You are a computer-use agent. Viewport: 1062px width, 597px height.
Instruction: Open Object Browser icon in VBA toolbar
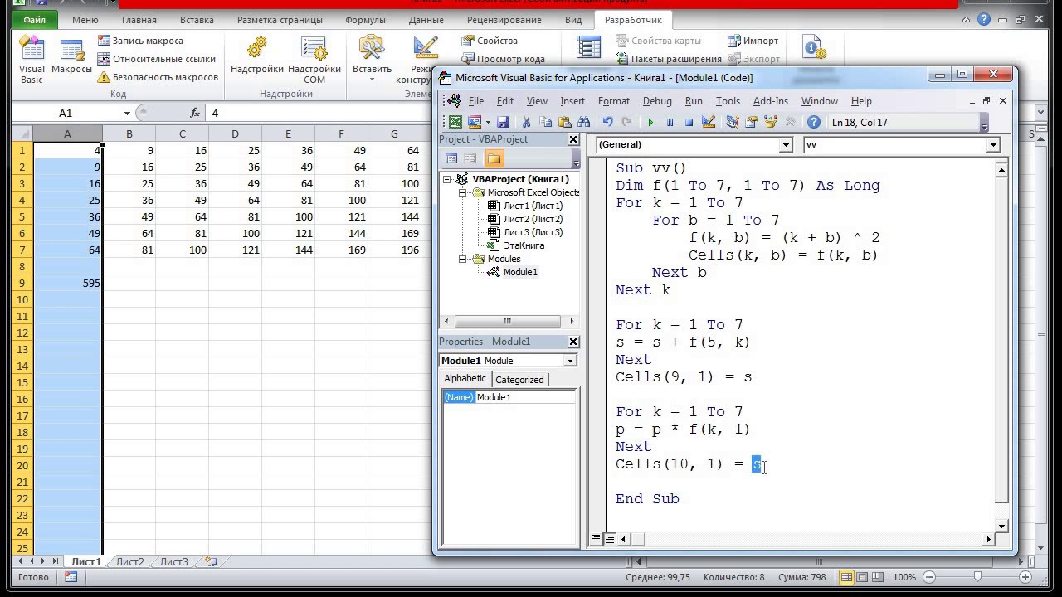[x=771, y=122]
